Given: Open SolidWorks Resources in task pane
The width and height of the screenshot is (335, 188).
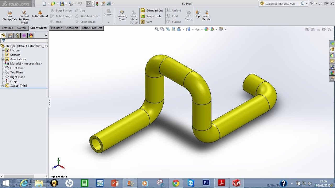Looking at the screenshot, I should [332, 49].
